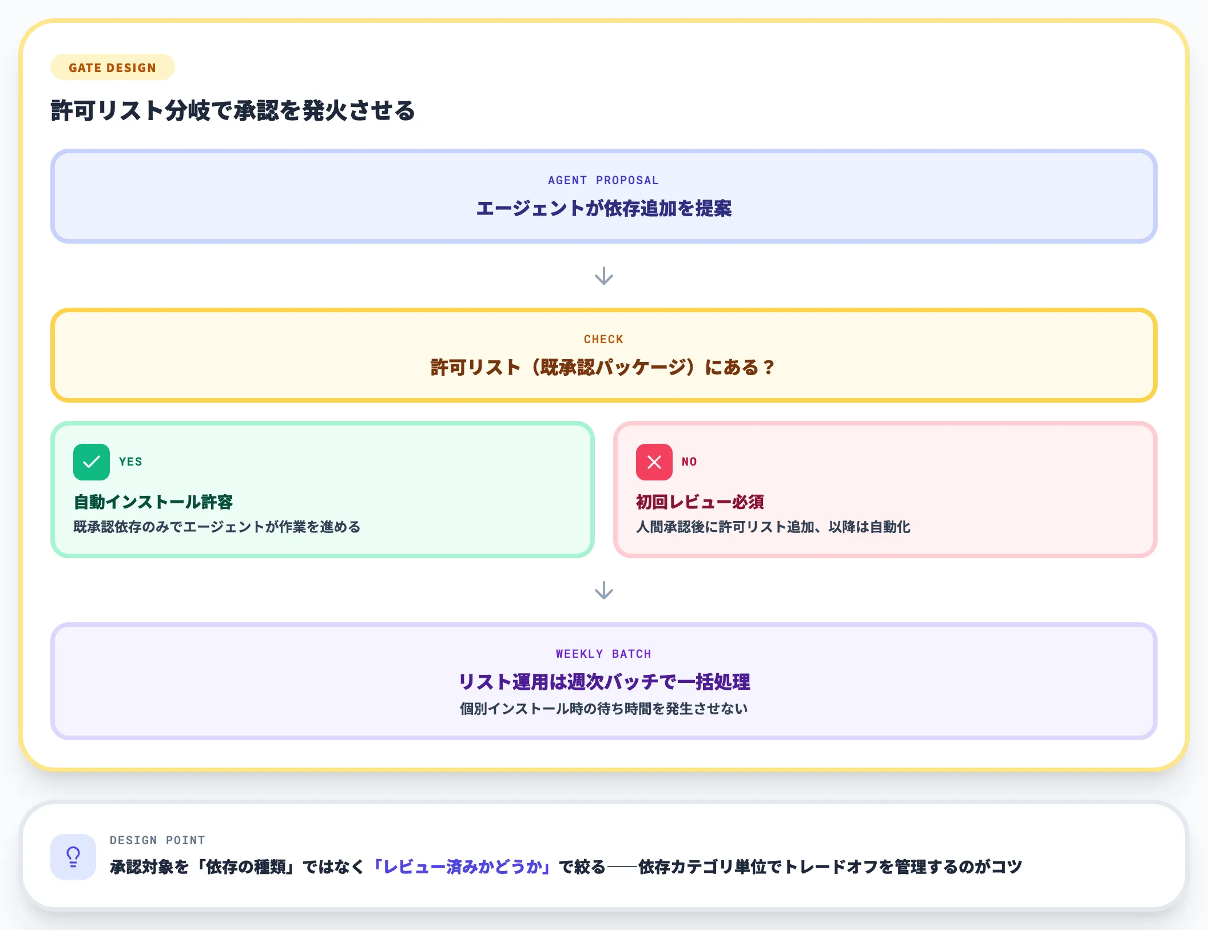Click text リスト運用は週次バッチで一括処理

click(x=604, y=682)
